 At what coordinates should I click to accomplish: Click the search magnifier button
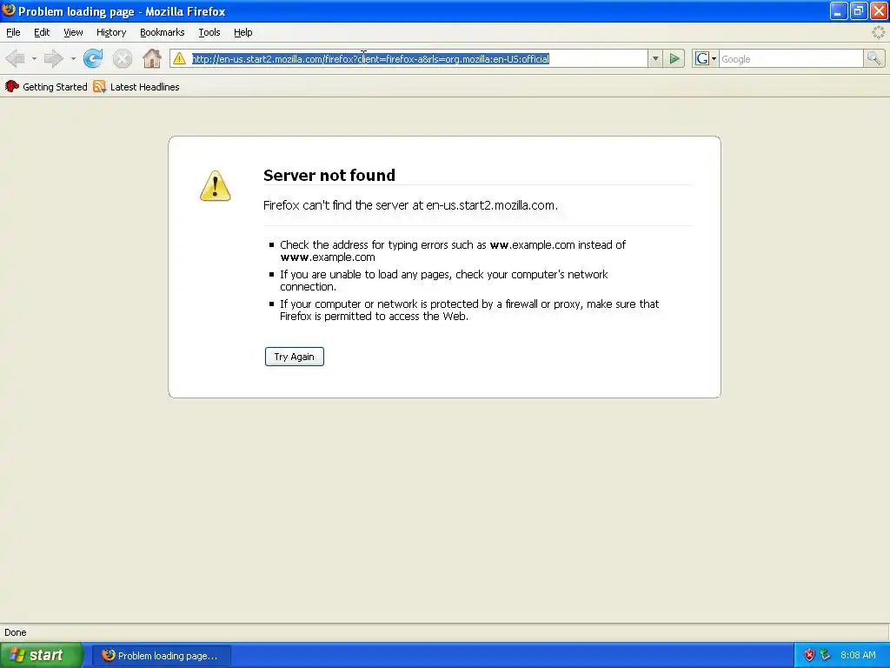(x=873, y=58)
